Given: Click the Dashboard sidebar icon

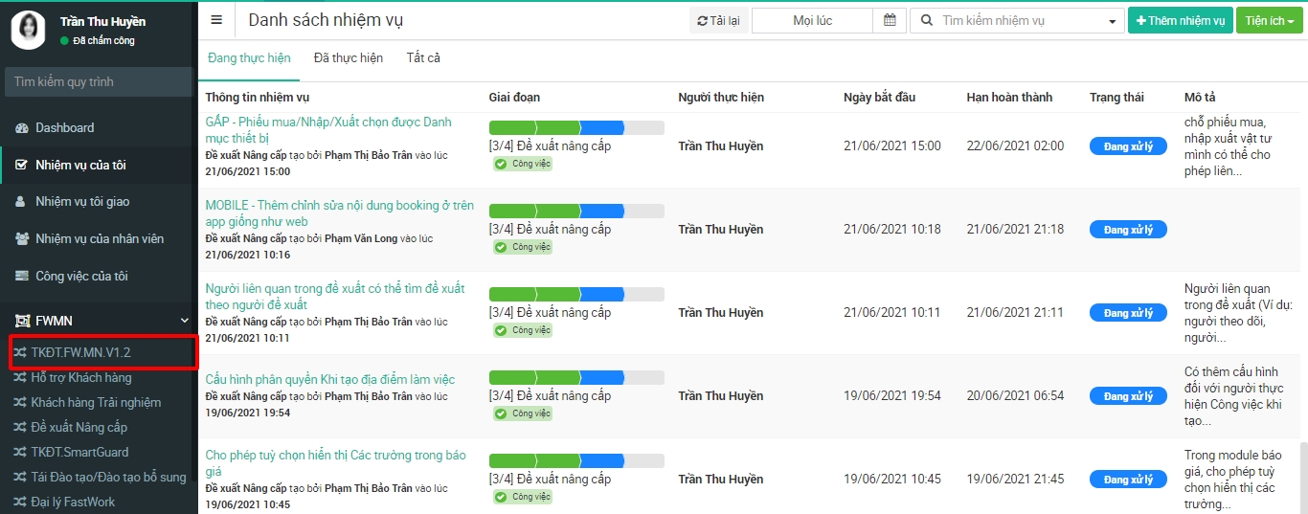Looking at the screenshot, I should click(x=21, y=128).
